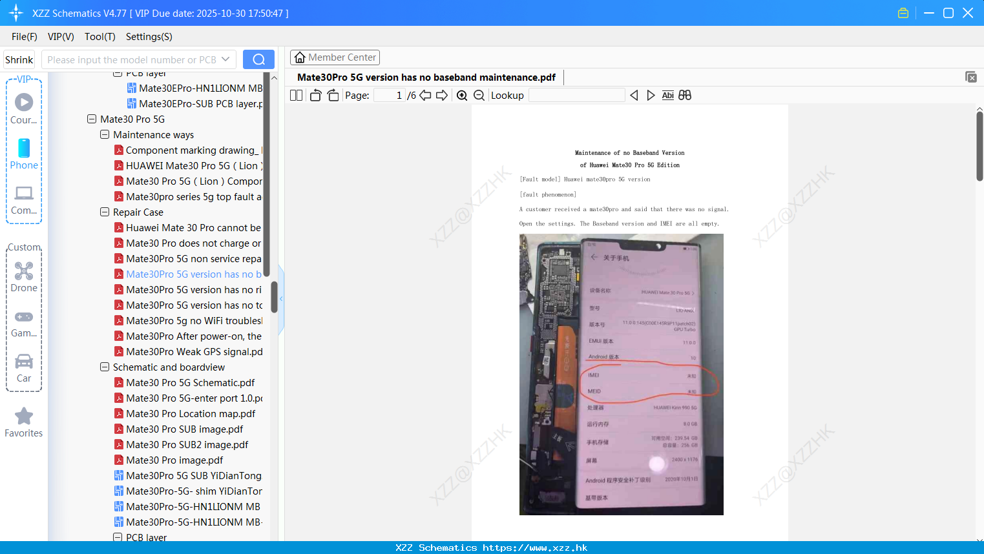Screen dimensions: 984x554
Task: Click the Shrink button
Action: 19,59
